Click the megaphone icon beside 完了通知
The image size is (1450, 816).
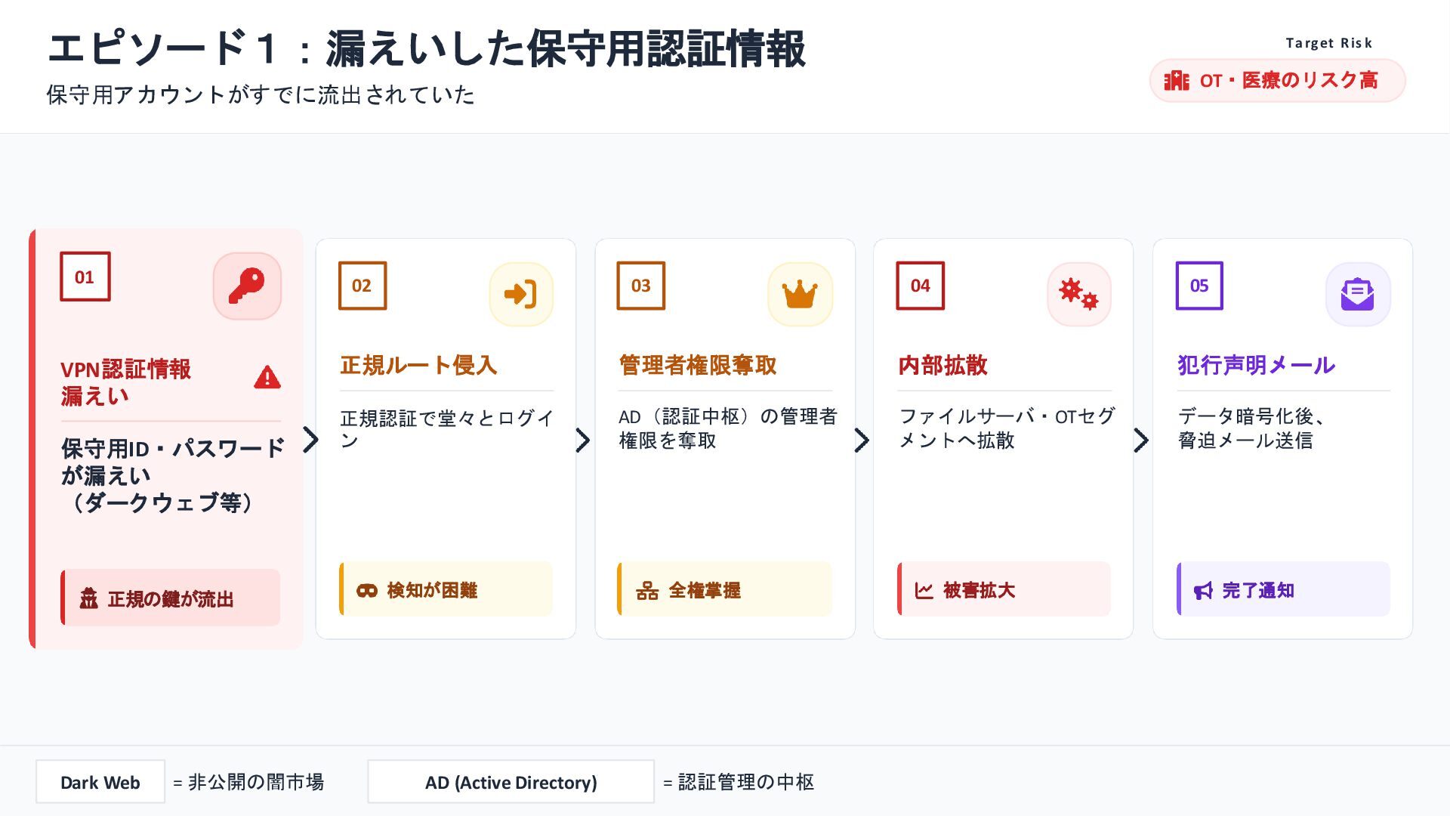coord(1203,590)
